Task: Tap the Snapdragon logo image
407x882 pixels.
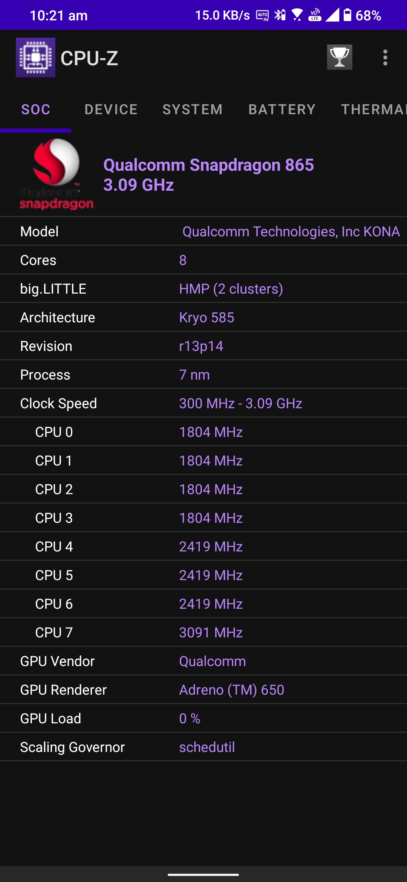Action: 56,174
